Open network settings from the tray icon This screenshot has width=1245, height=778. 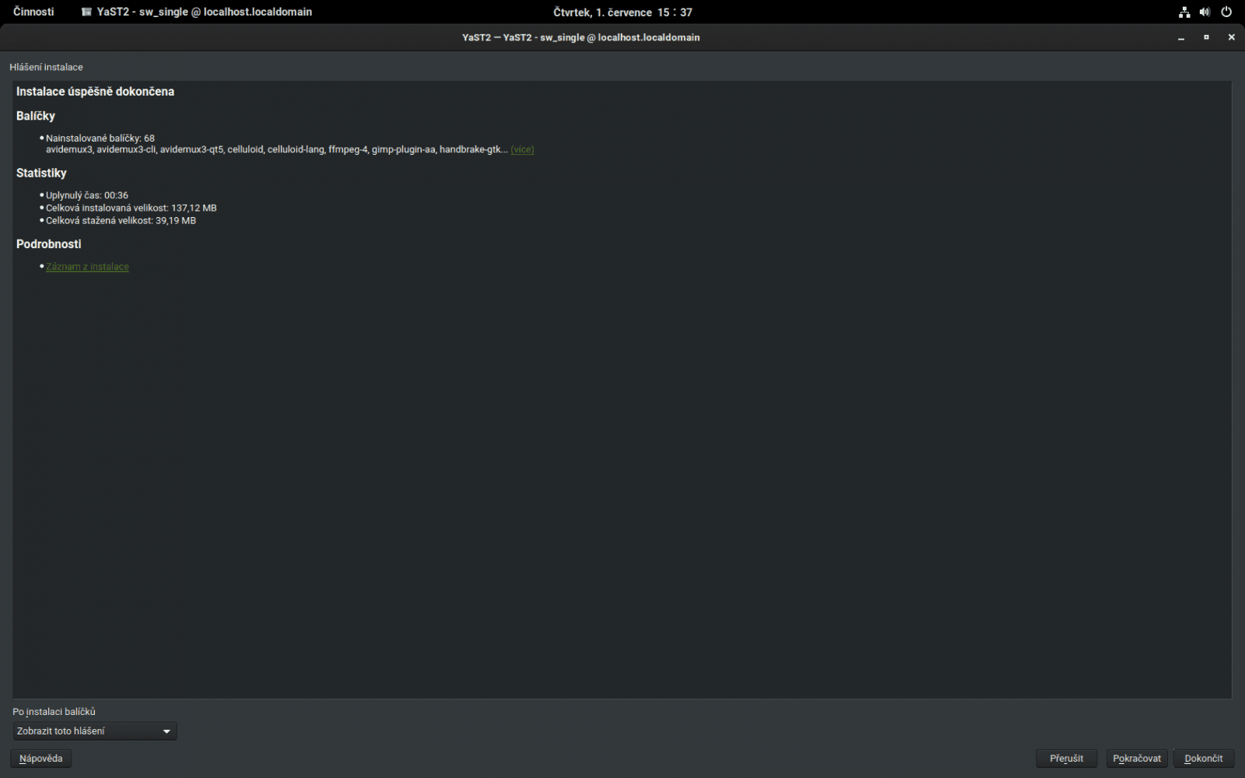(x=1184, y=12)
